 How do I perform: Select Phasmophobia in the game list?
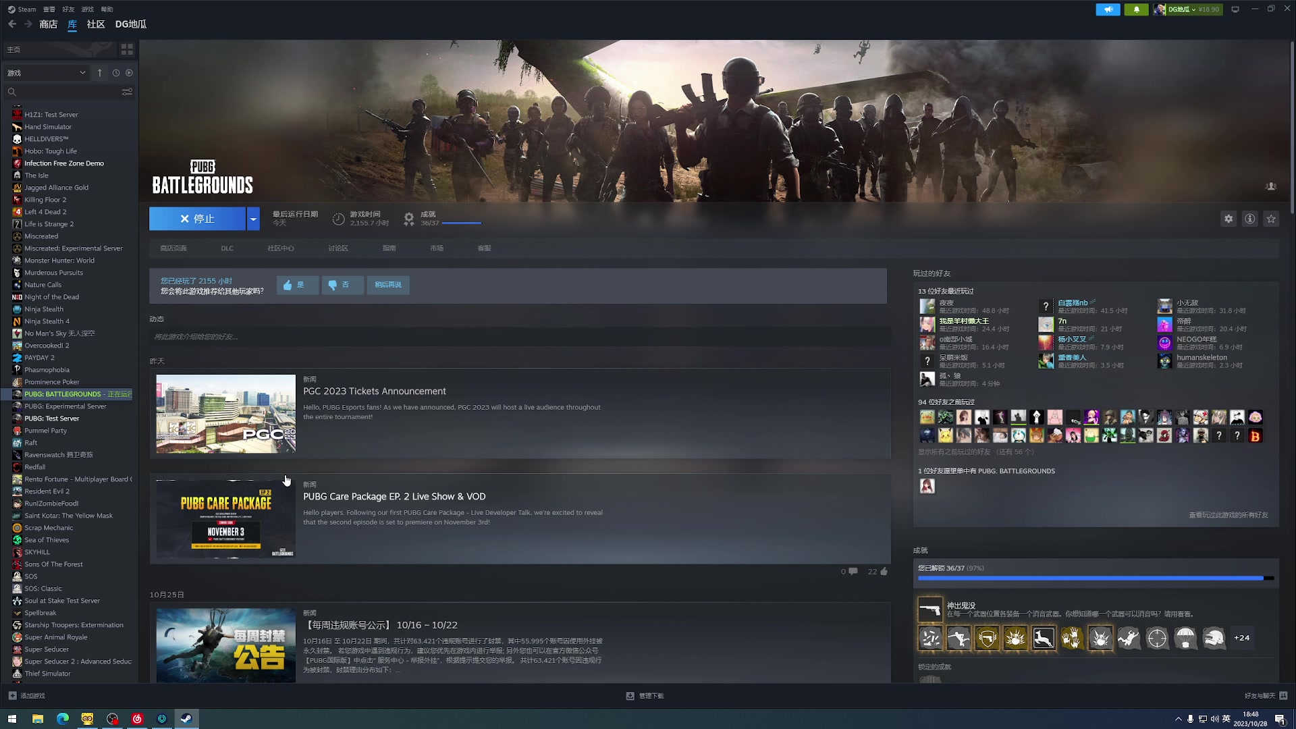click(x=47, y=370)
